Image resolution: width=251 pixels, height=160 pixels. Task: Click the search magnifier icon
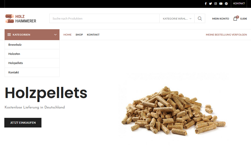200,19
